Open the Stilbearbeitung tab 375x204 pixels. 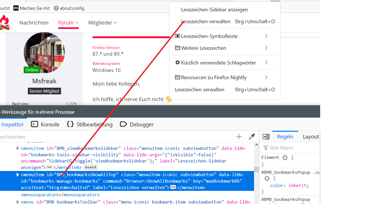click(x=90, y=125)
